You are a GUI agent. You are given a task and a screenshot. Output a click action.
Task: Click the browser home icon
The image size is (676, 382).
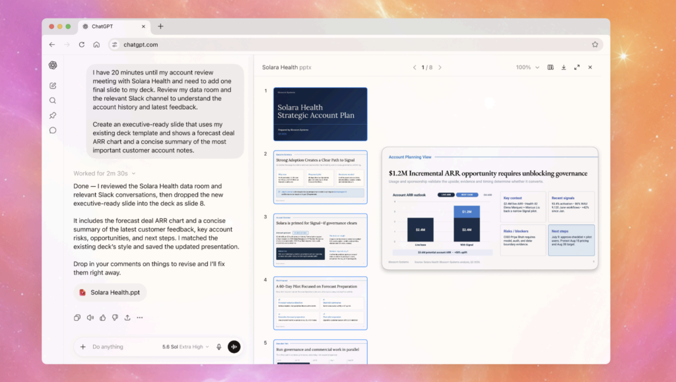click(x=96, y=44)
